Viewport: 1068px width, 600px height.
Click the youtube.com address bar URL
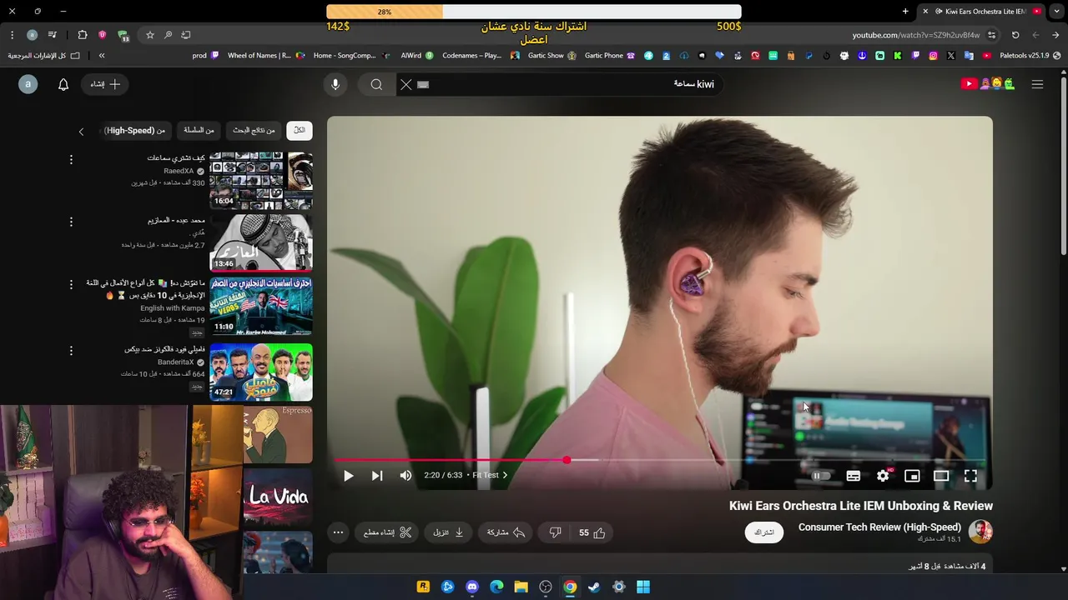point(916,35)
